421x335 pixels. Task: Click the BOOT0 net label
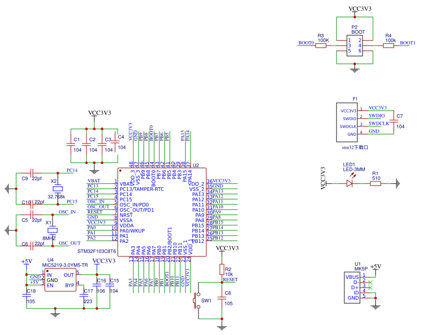[306, 43]
